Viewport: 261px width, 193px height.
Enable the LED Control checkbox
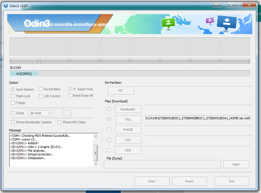point(40,96)
